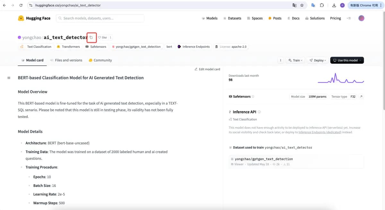385x210 pixels.
Task: Open the navigation more-options menu icon
Action: point(349,18)
